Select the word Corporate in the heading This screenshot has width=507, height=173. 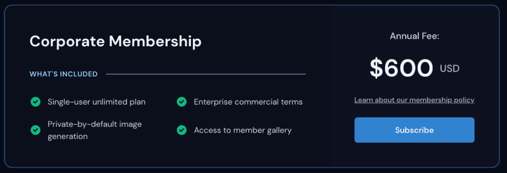pyautogui.click(x=67, y=42)
